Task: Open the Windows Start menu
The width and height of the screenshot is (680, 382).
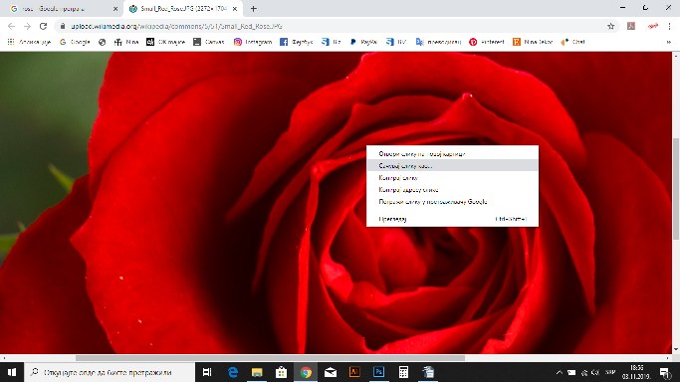Action: coord(12,372)
